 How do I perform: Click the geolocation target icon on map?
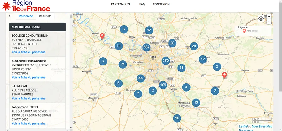point(261,18)
